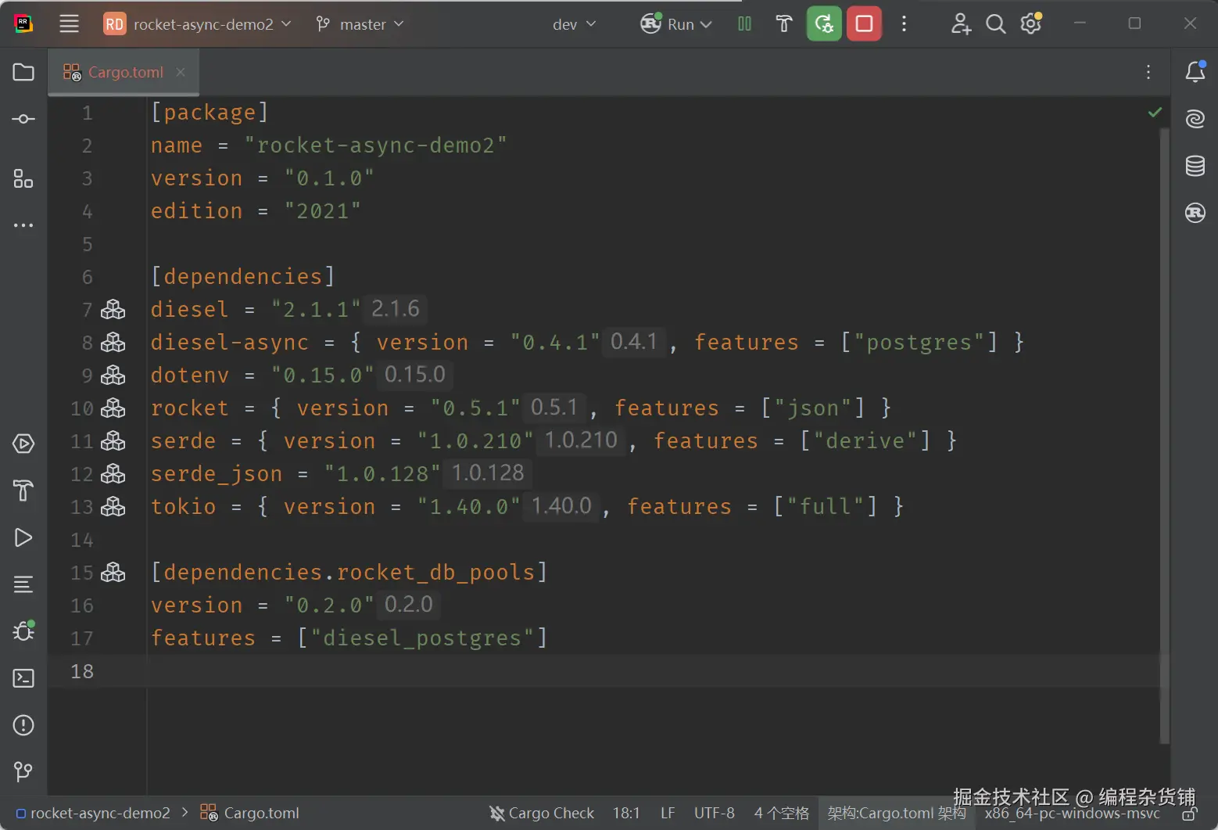The height and width of the screenshot is (830, 1218).
Task: Show more tool windows ellipsis
Action: click(23, 225)
